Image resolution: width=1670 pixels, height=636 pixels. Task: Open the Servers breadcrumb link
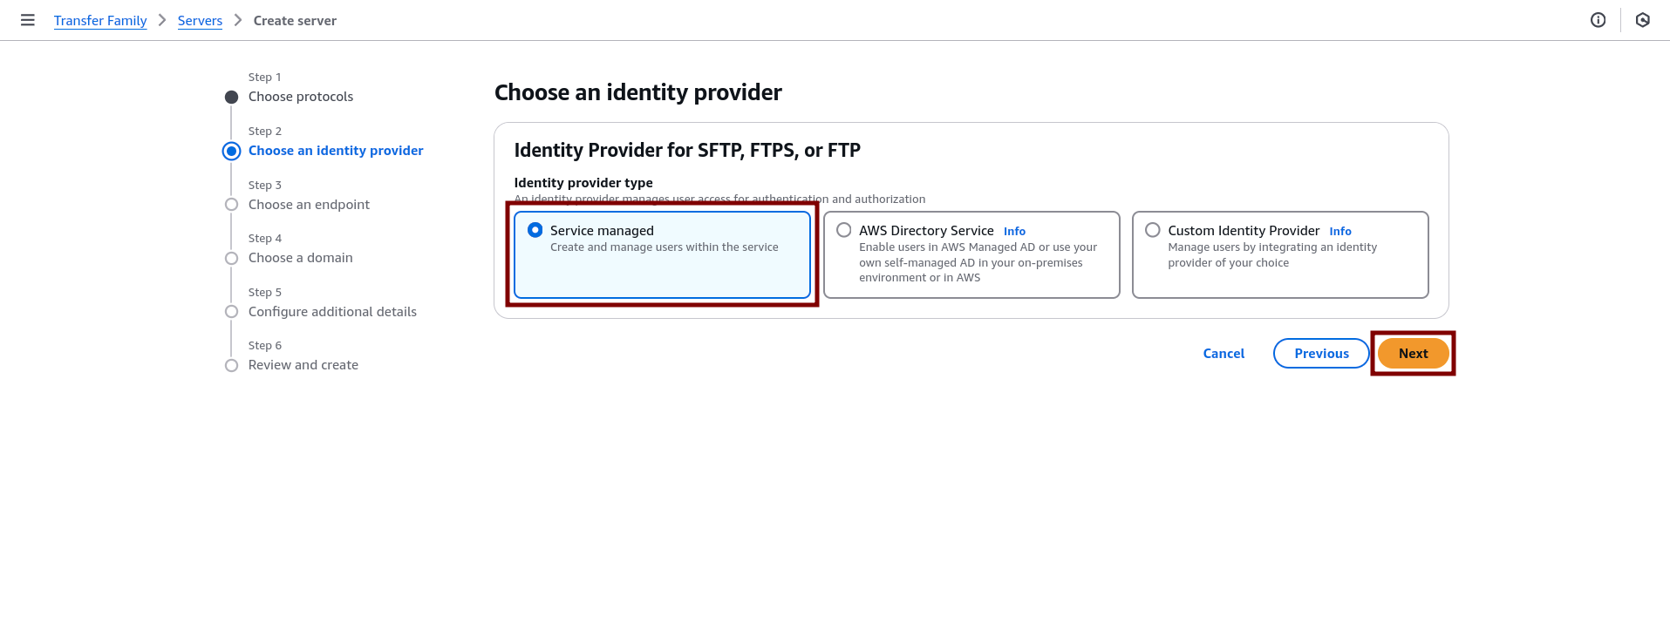tap(199, 20)
